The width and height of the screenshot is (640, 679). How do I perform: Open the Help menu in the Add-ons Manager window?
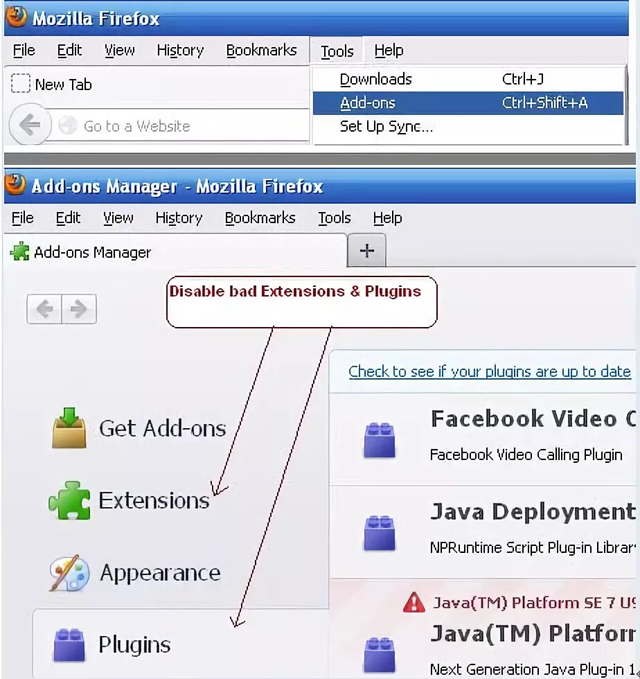(x=388, y=218)
